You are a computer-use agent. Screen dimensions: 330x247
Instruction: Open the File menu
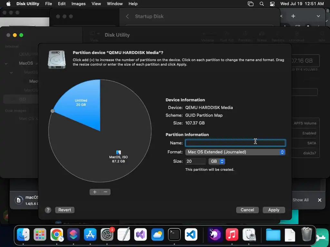click(48, 4)
